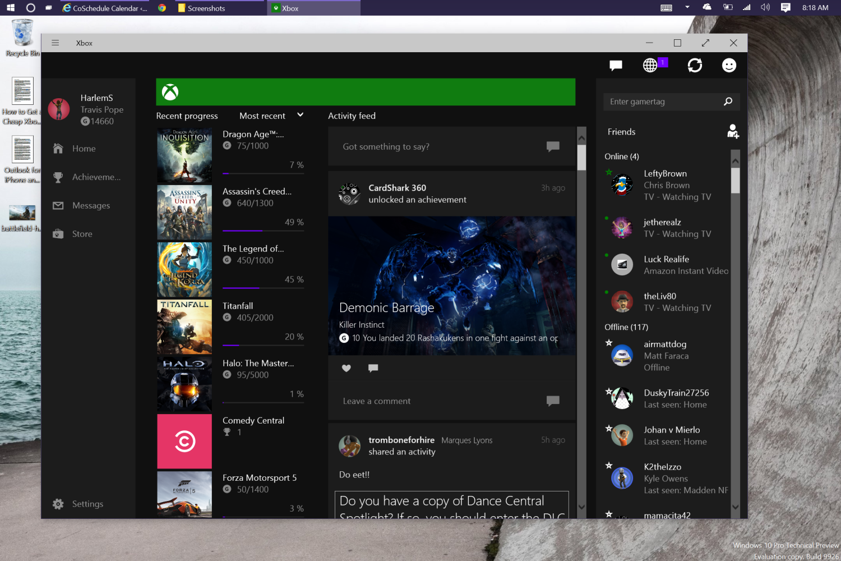Like the CardShark 360 achievement post
The height and width of the screenshot is (561, 841).
point(346,368)
